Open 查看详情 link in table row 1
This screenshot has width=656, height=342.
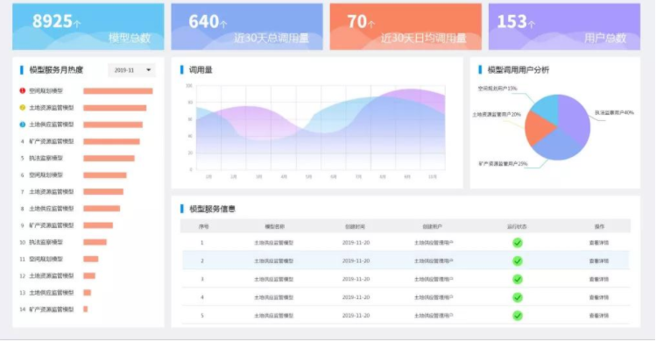599,243
